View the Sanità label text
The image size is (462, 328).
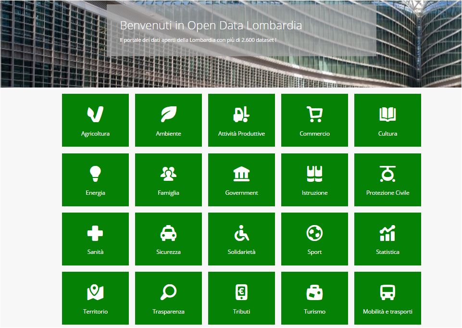tap(95, 252)
